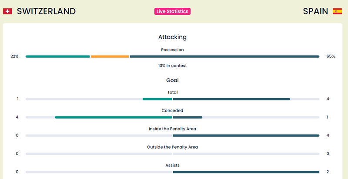348x179 pixels.
Task: Click Switzerland's Conceded goals bar
Action: pos(113,117)
